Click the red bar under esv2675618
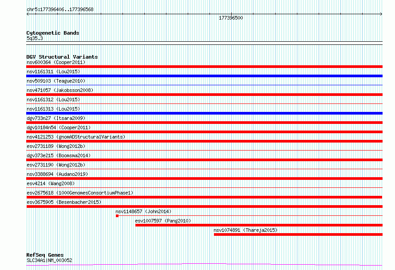 pos(204,197)
